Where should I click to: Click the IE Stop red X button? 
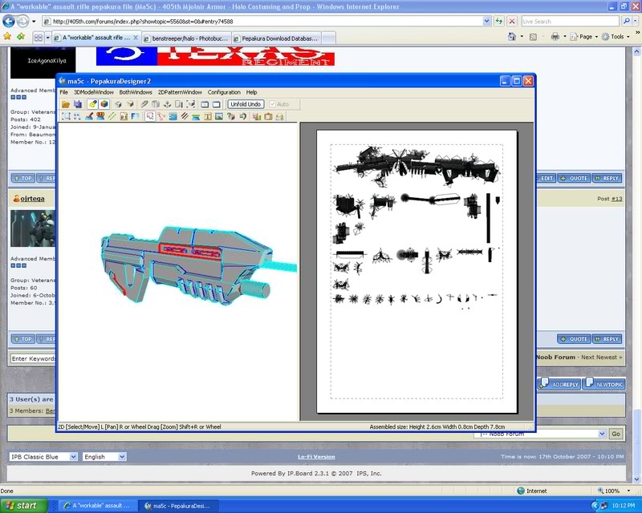512,22
